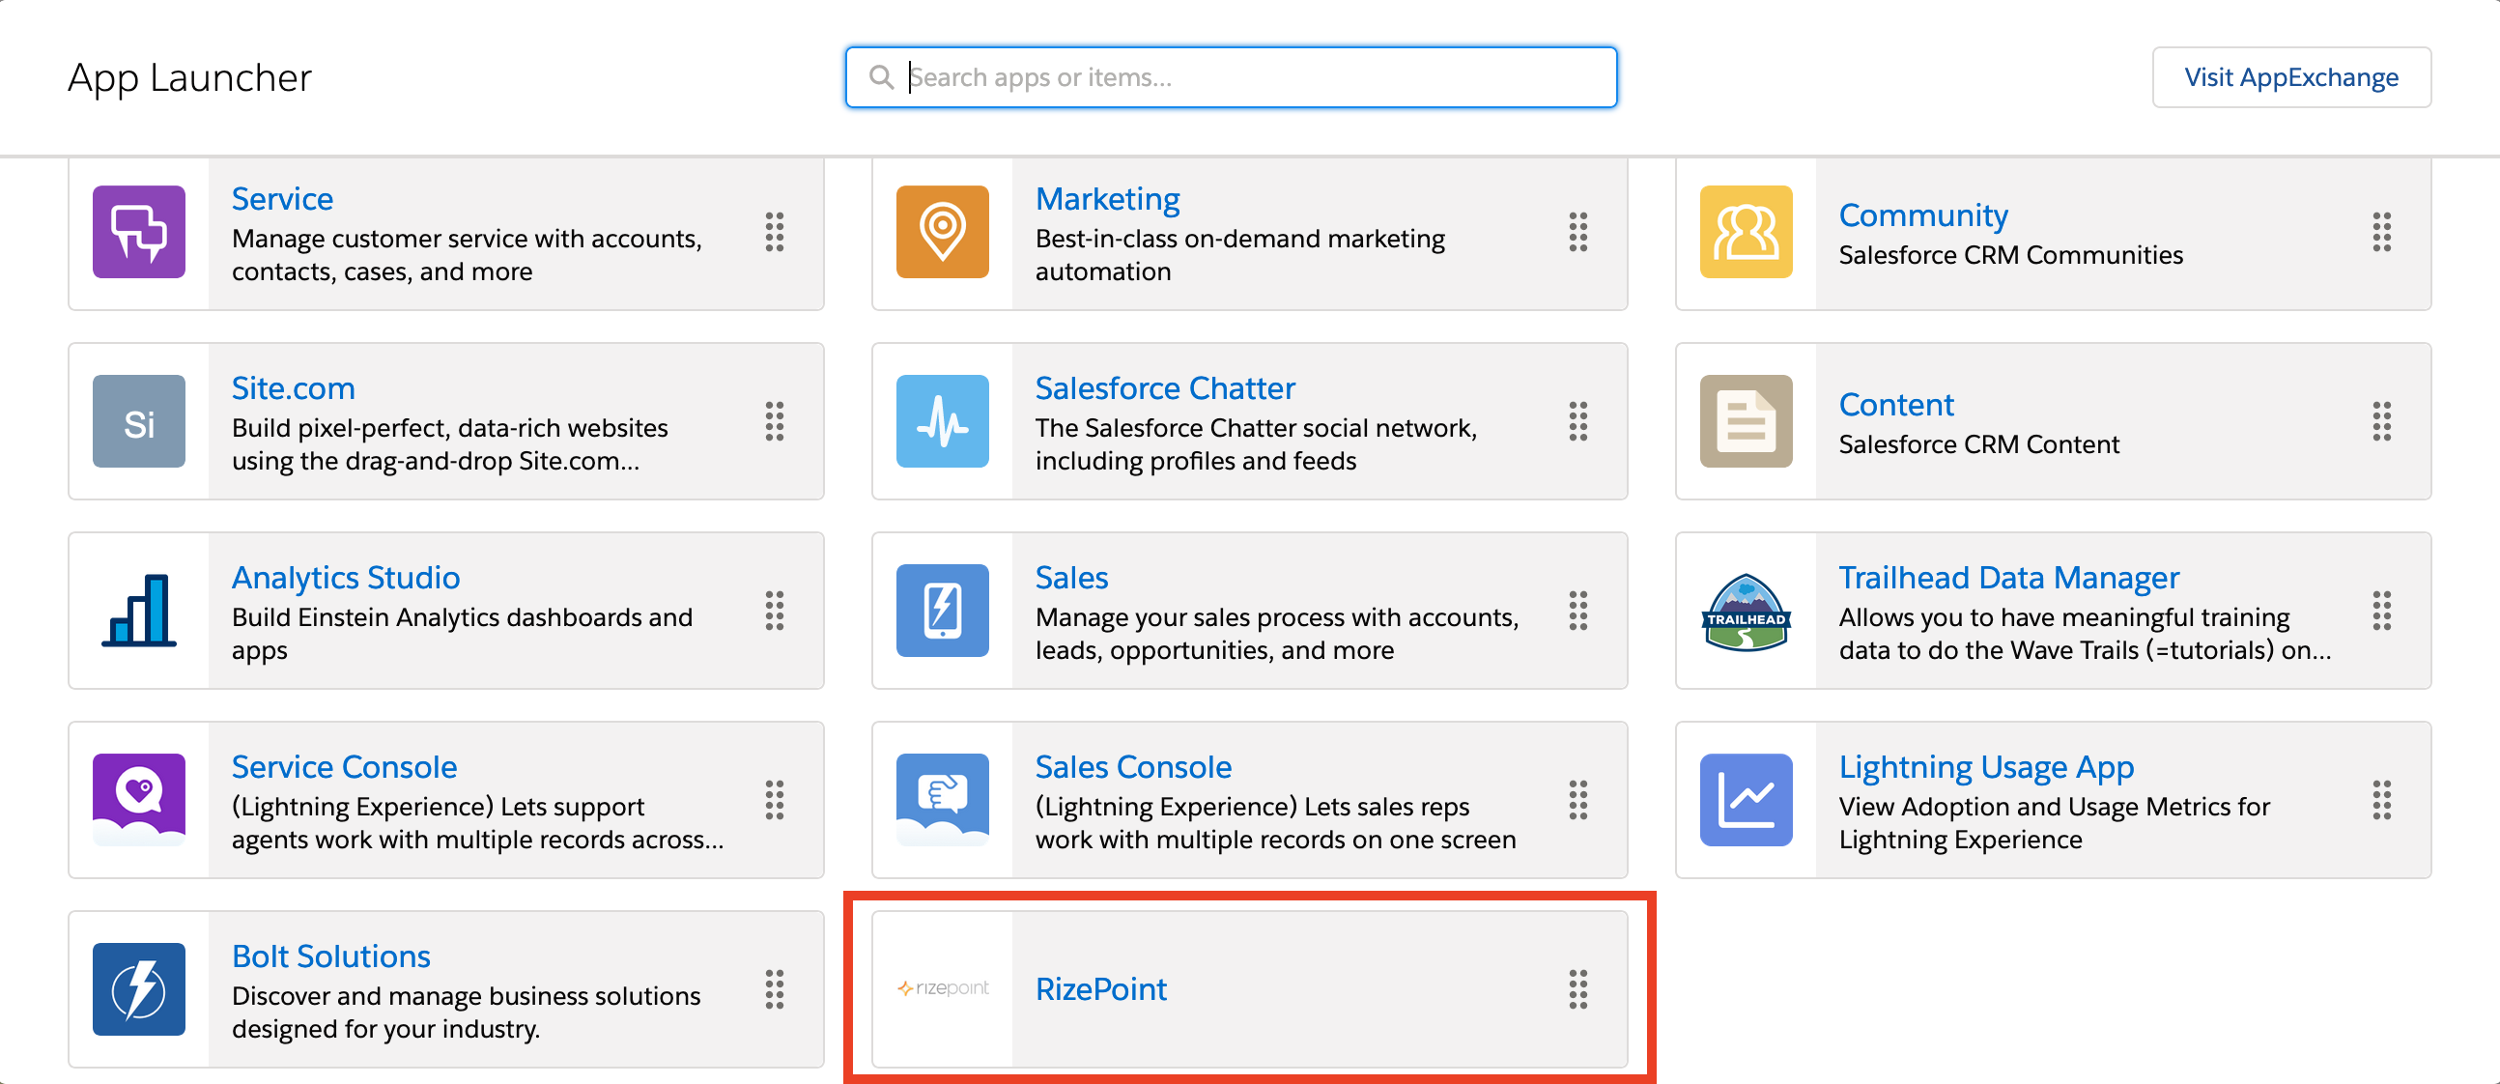Launch the Analytics Studio link

pyautogui.click(x=346, y=578)
